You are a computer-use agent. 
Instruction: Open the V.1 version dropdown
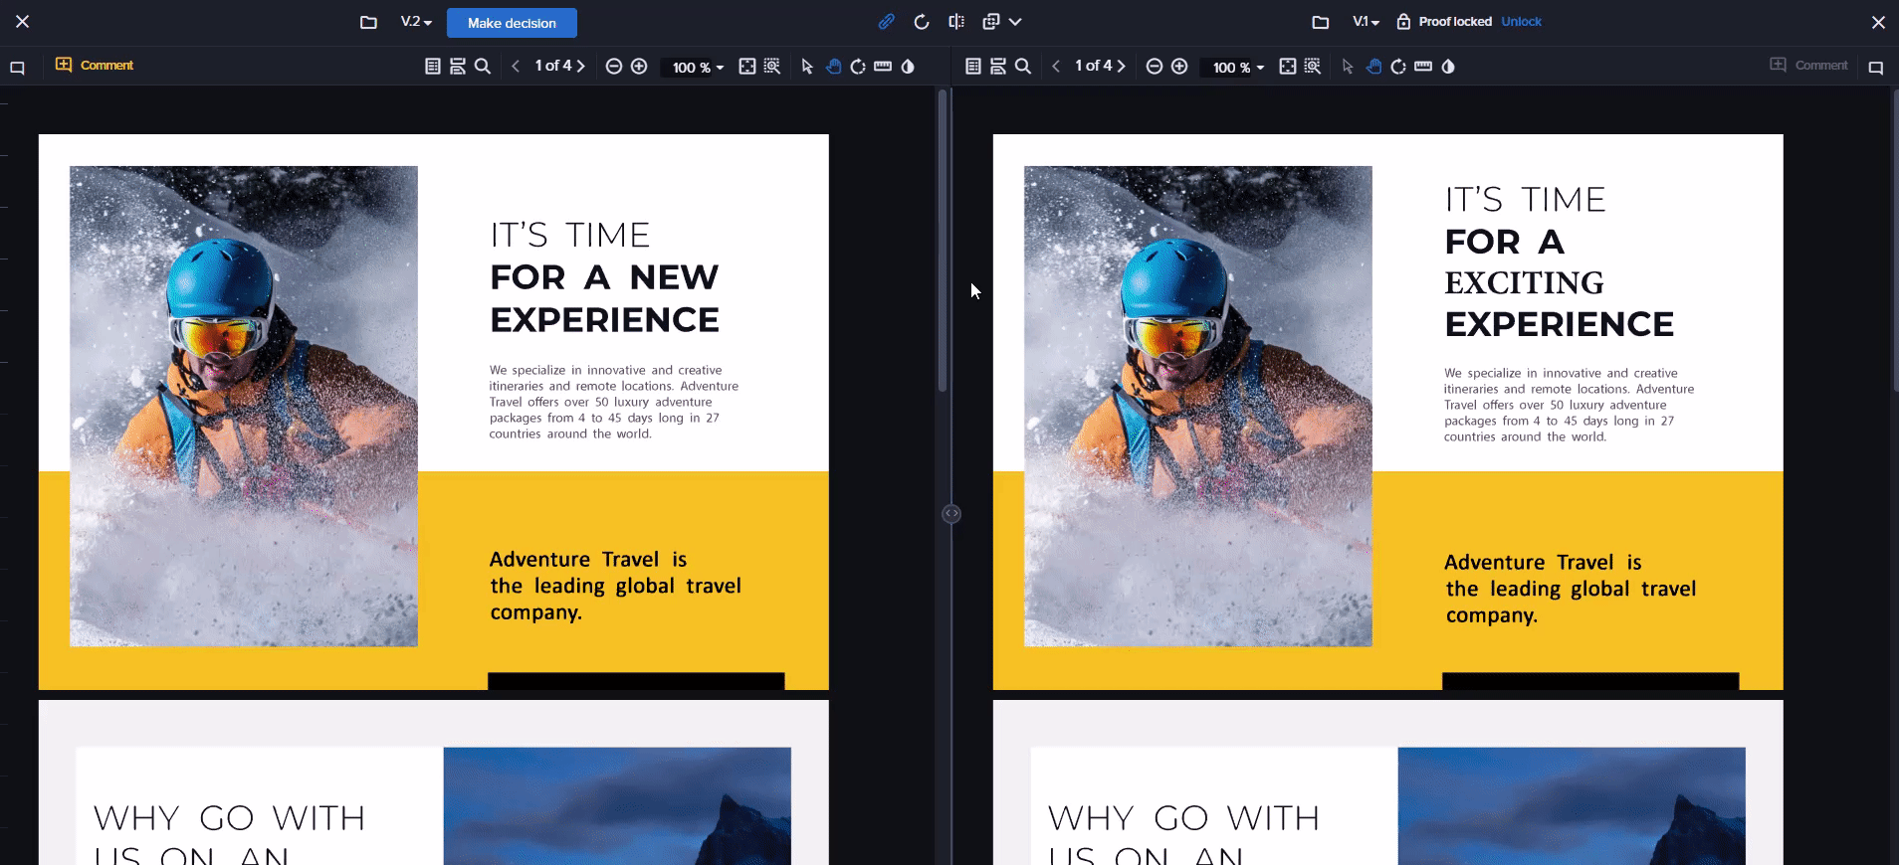[1367, 22]
